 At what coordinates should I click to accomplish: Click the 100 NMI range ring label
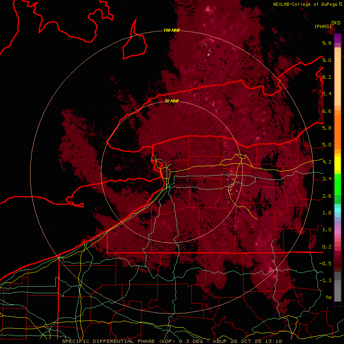pos(172,30)
